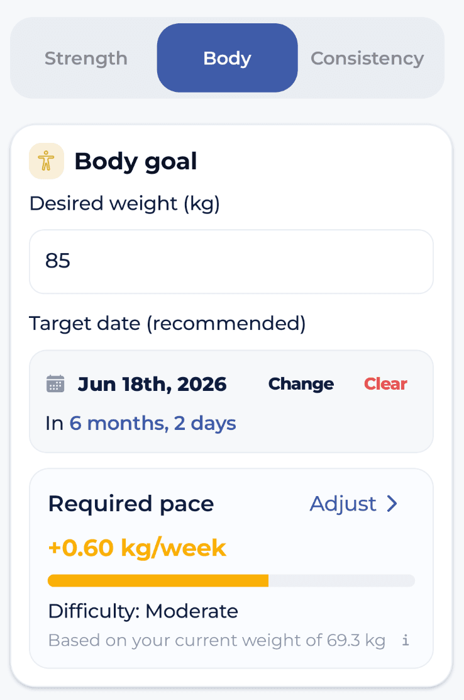The width and height of the screenshot is (464, 700).
Task: Click the 'Desired weight (kg)' label
Action: tap(124, 203)
